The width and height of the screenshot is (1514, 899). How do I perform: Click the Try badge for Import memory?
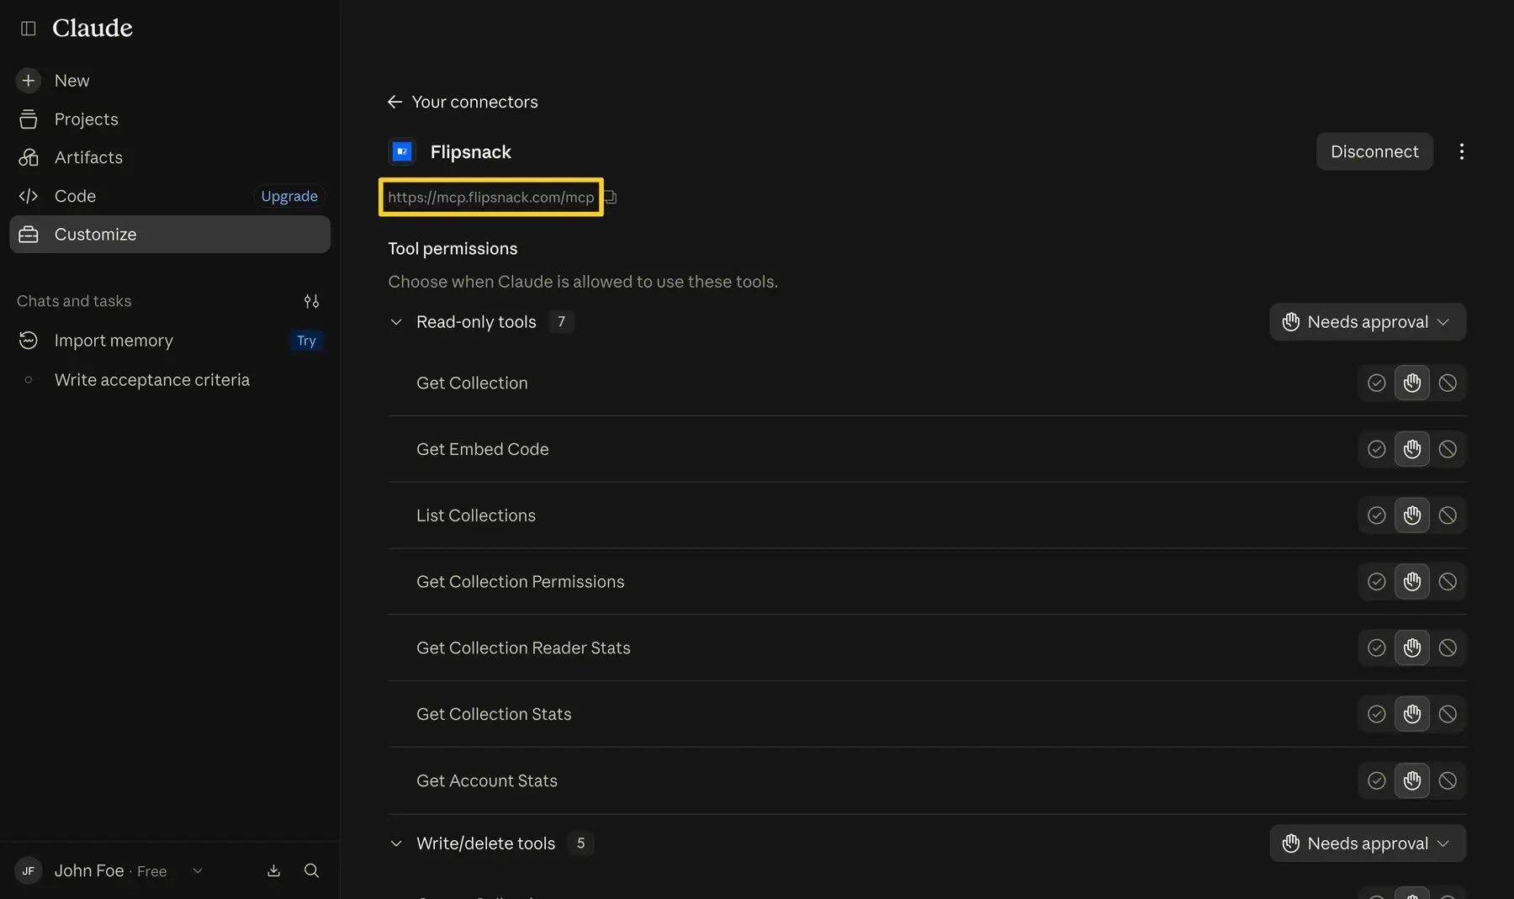tap(306, 341)
